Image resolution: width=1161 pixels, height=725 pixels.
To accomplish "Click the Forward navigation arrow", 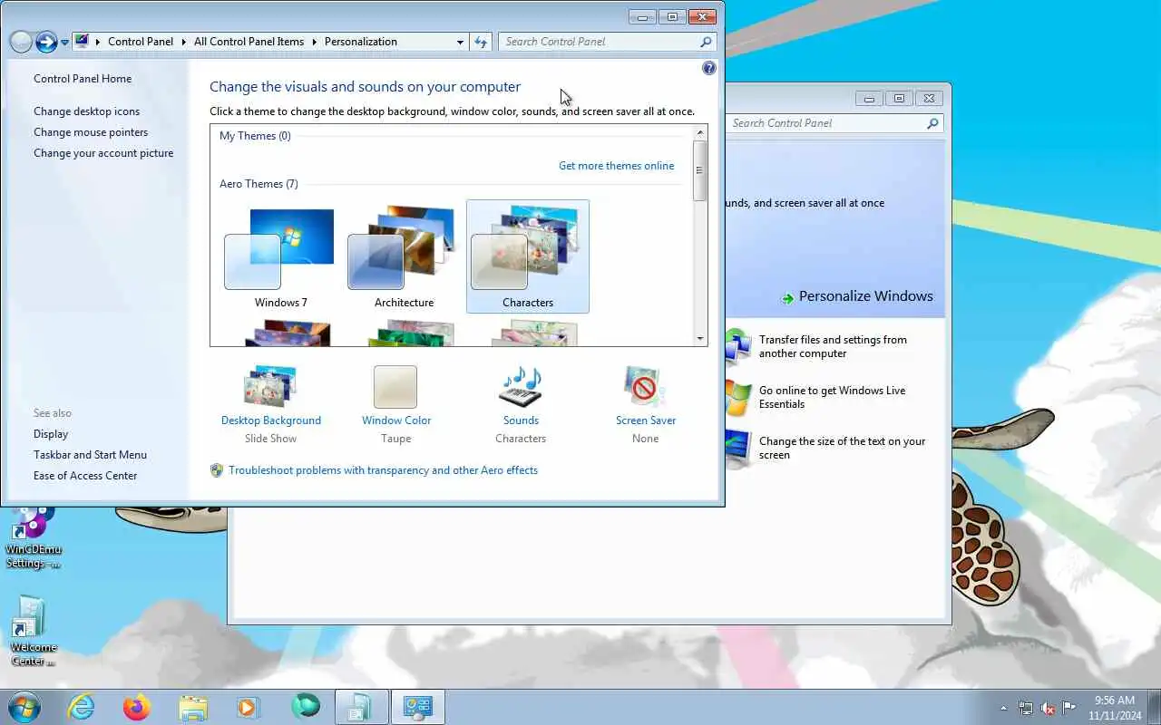I will click(x=46, y=42).
